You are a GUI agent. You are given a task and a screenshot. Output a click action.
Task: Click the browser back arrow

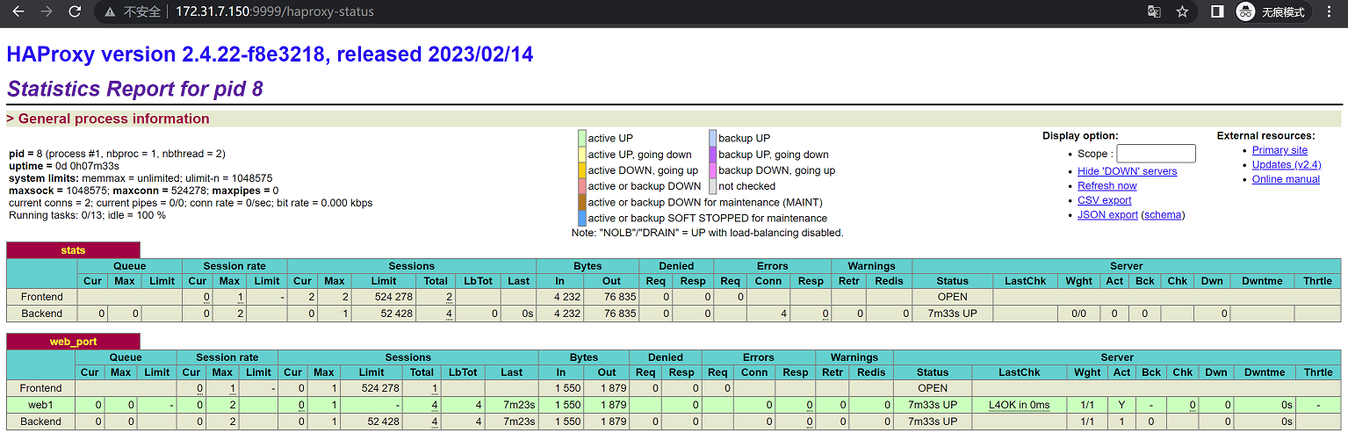(18, 11)
